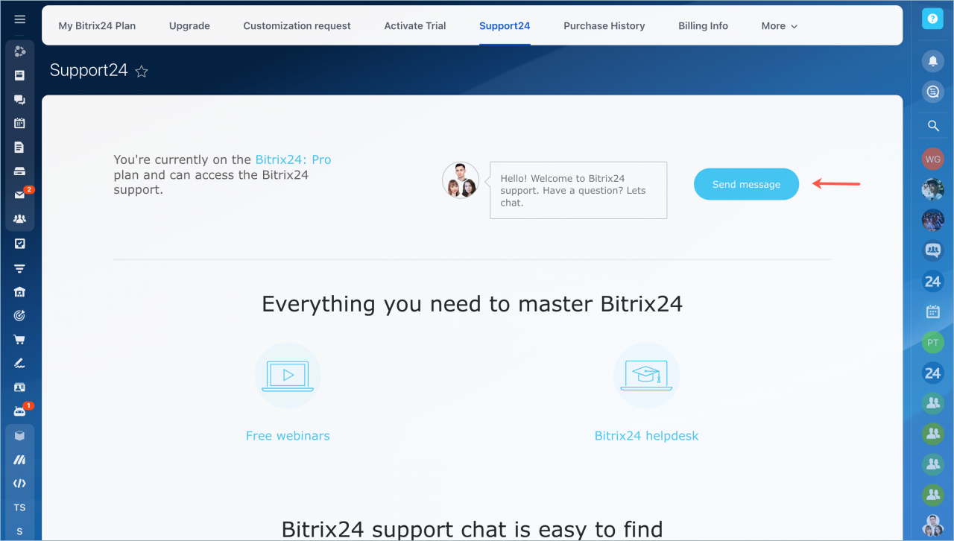
Task: Open the Bitrix24 helpdesk link
Action: click(646, 436)
